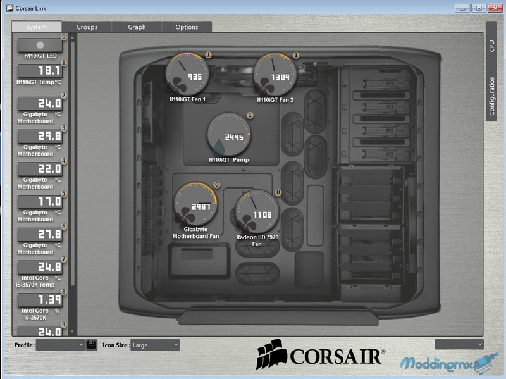Minimize the Corsair Link window
The height and width of the screenshot is (379, 506).
point(462,8)
